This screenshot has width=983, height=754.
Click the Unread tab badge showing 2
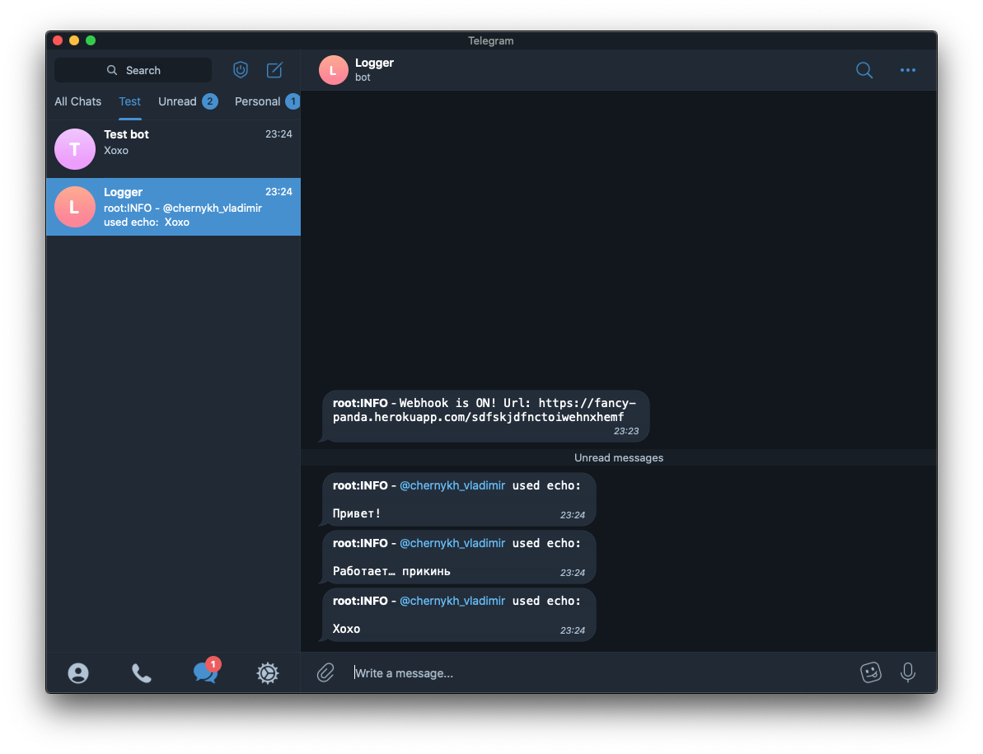(x=210, y=101)
